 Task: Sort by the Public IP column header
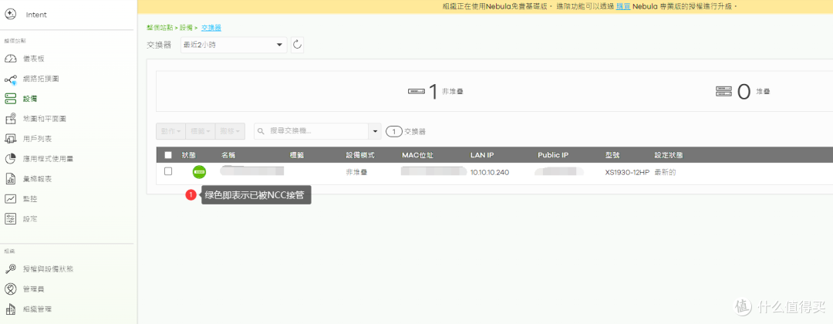coord(553,155)
